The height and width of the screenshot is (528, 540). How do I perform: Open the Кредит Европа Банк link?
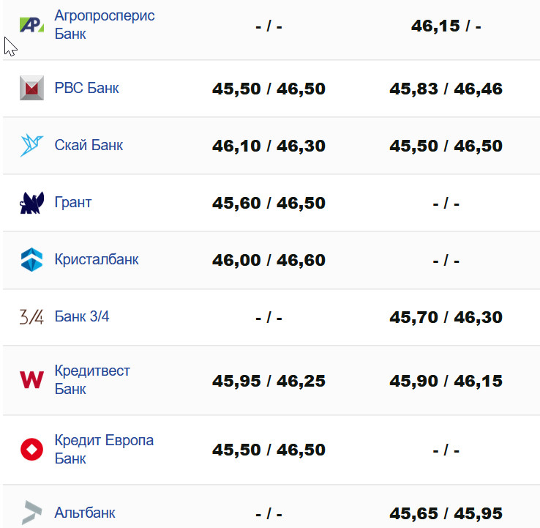pos(104,449)
